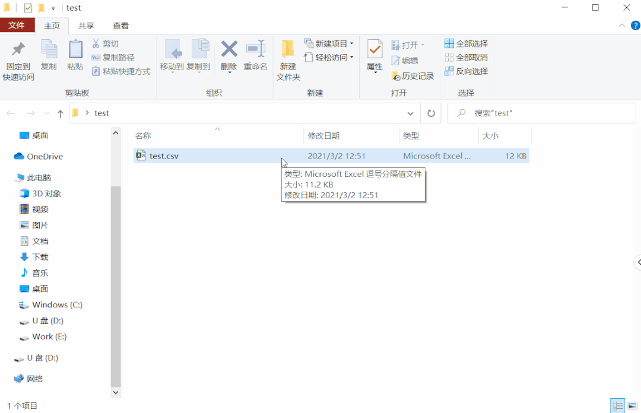
Task: Switch to large icons view in status bar
Action: 633,406
